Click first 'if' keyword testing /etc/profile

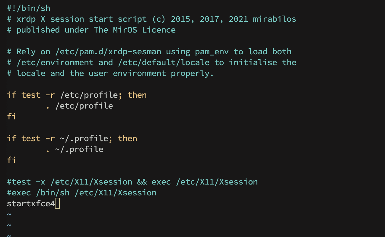click(11, 95)
